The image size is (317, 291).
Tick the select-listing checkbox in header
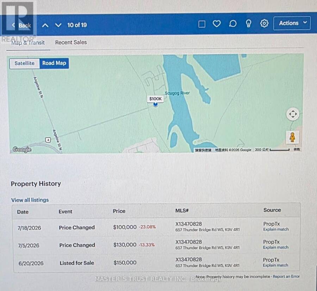(202, 24)
